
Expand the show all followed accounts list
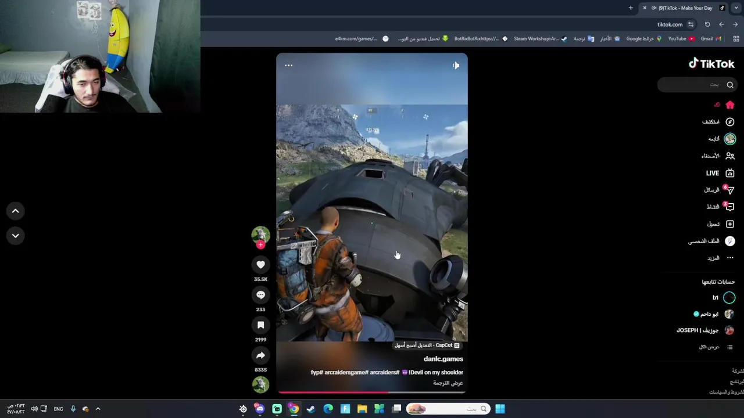point(717,347)
